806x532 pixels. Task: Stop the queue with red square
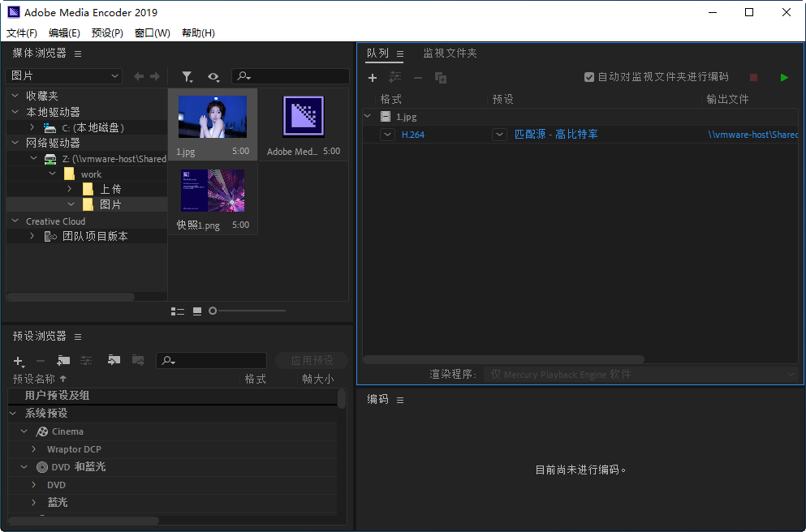[x=753, y=78]
